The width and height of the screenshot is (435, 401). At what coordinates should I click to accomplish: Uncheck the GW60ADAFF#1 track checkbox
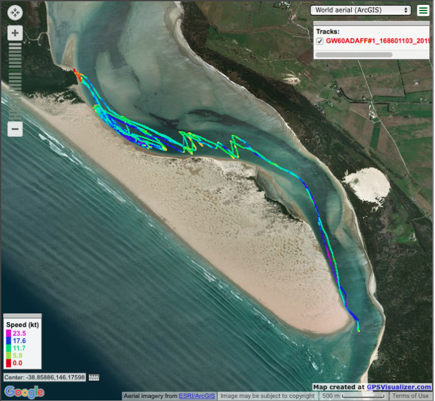320,41
